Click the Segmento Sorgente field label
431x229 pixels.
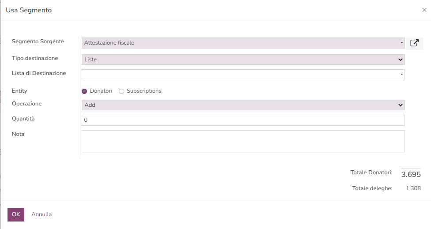point(38,41)
